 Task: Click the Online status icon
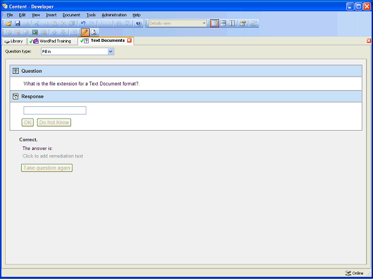point(348,273)
